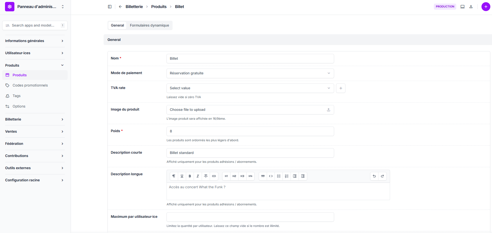Screen dimensions: 492x233
Task: Insert a bulleted list
Action: pyautogui.click(x=279, y=176)
